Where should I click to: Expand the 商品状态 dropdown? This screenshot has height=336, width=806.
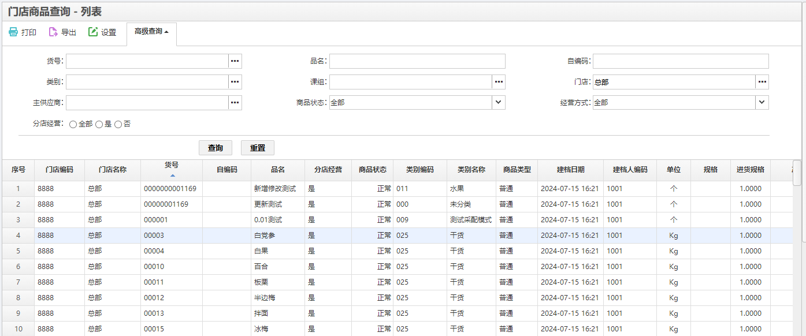[x=498, y=102]
